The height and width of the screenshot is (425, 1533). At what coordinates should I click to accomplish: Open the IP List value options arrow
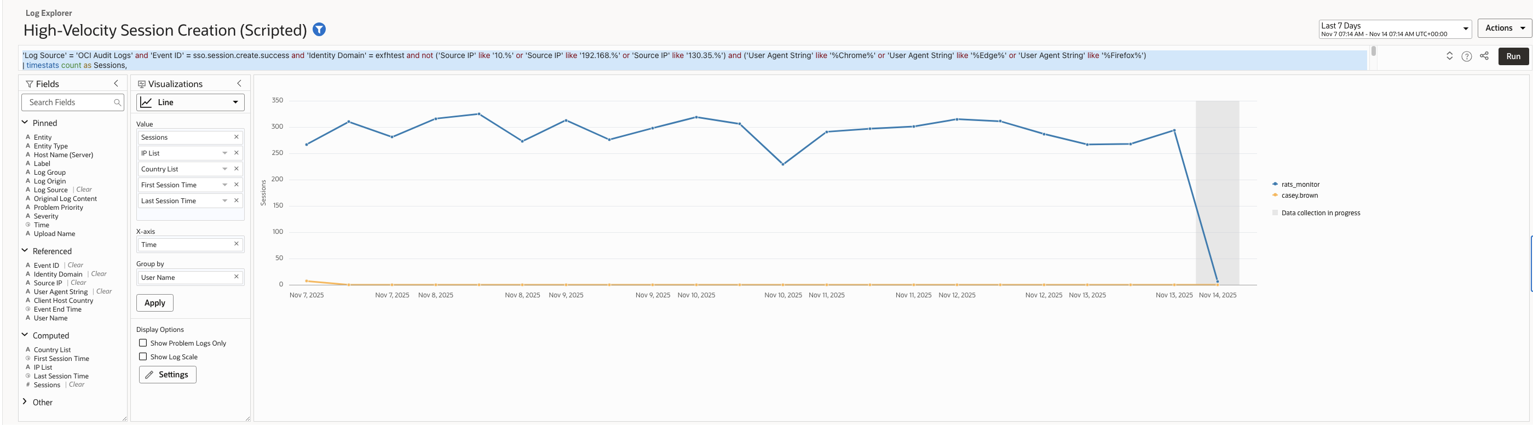pos(225,153)
